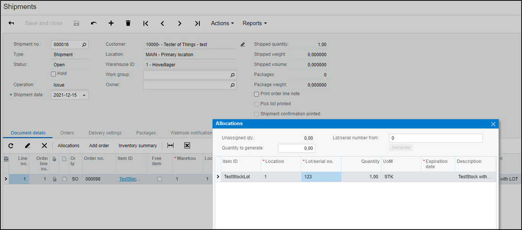Click the back arrow icon in toolbar
Image resolution: width=522 pixels, height=230 pixels.
[x=12, y=24]
